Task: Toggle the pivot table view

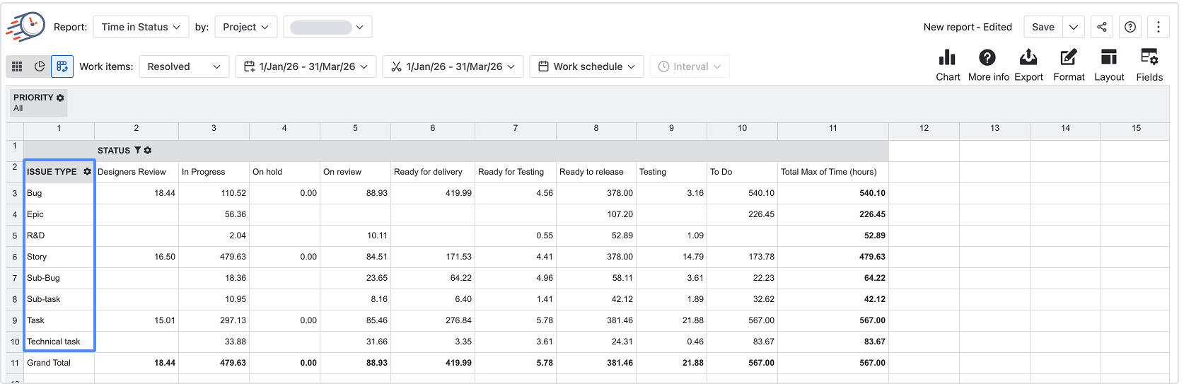Action: 62,66
